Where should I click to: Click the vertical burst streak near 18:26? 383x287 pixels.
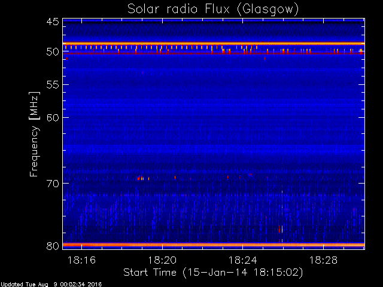282,216
